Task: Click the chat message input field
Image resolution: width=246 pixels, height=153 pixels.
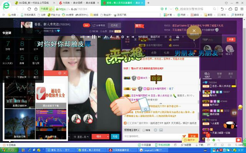Action: tap(153, 136)
